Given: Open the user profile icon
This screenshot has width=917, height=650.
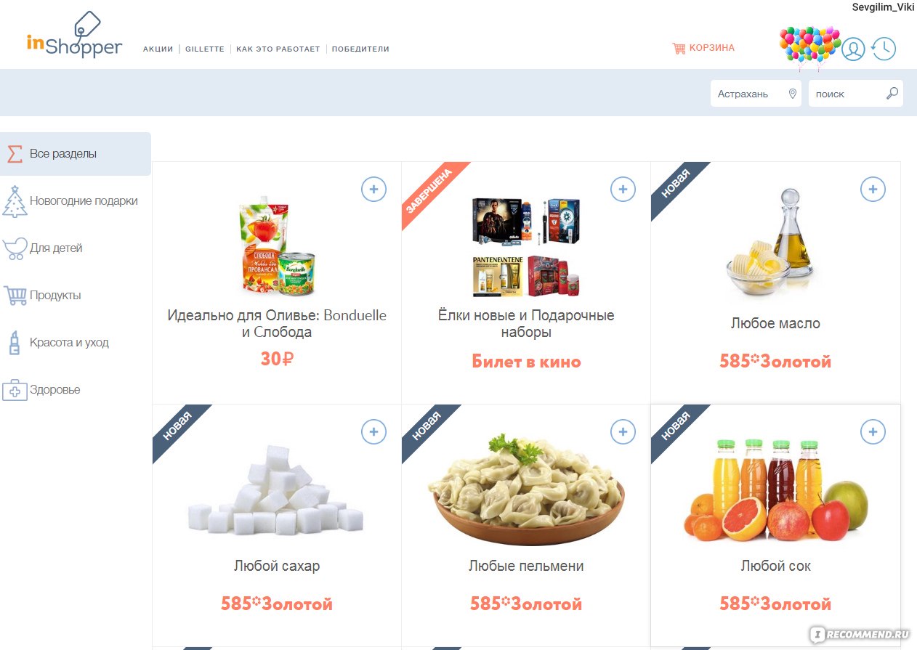Looking at the screenshot, I should (853, 49).
